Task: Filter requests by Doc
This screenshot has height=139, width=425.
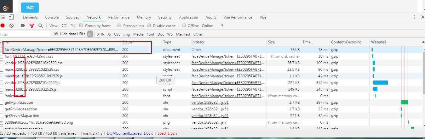Action: [x=161, y=34]
